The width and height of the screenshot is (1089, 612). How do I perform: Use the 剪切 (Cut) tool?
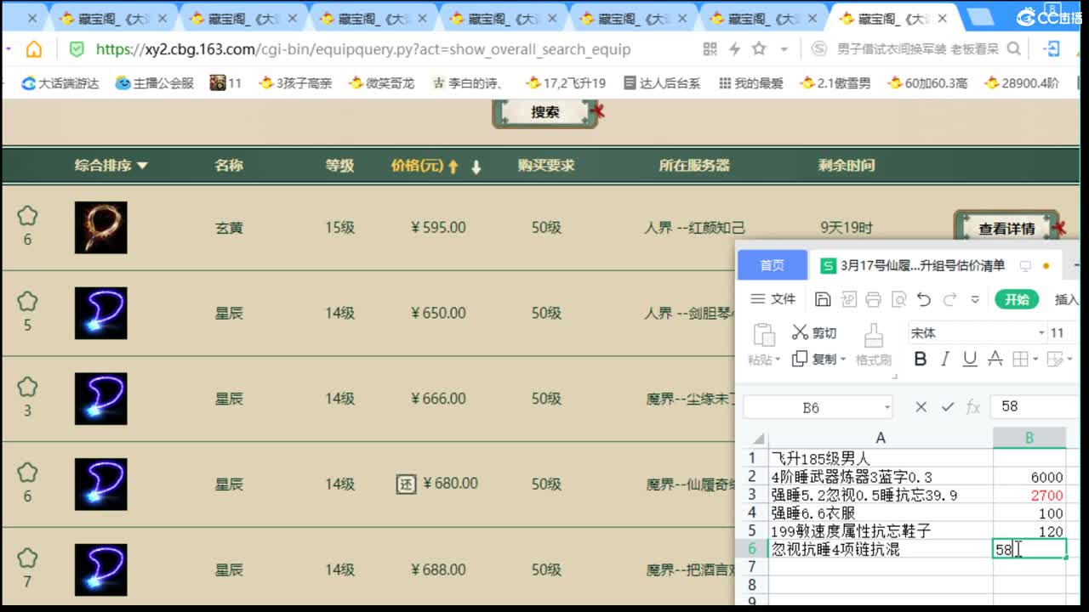pyautogui.click(x=814, y=332)
